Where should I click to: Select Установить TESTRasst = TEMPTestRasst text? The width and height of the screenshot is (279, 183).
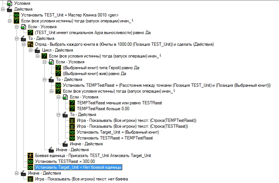115,138
